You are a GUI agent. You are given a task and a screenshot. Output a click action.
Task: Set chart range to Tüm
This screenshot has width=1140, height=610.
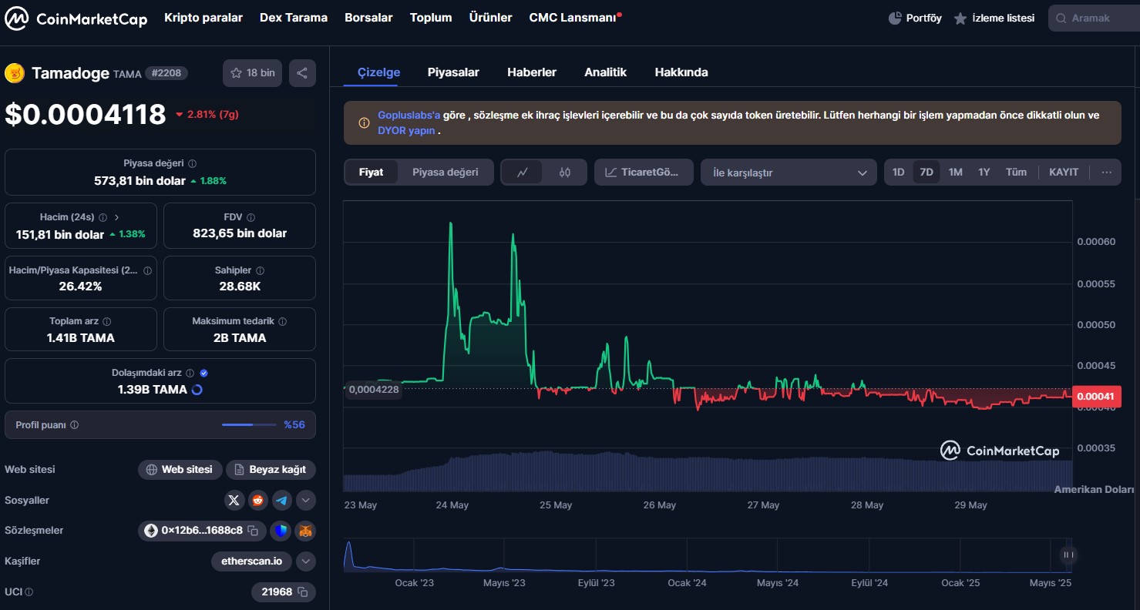[x=1016, y=172]
